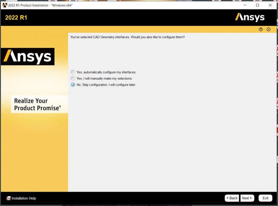Click the 'Realize Your Product Promise' slogan
Image resolution: width=278 pixels, height=206 pixels.
pyautogui.click(x=37, y=104)
